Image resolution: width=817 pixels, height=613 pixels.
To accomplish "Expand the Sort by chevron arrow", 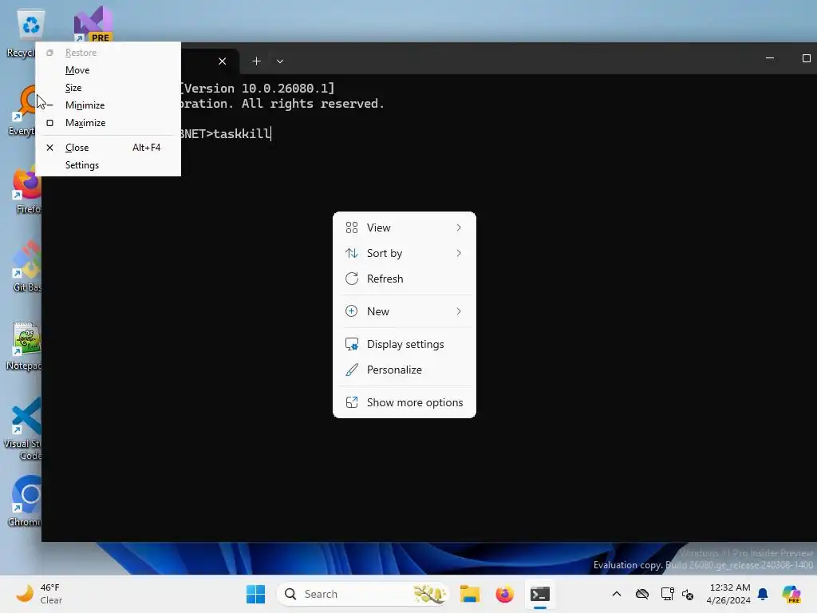I will pyautogui.click(x=459, y=253).
